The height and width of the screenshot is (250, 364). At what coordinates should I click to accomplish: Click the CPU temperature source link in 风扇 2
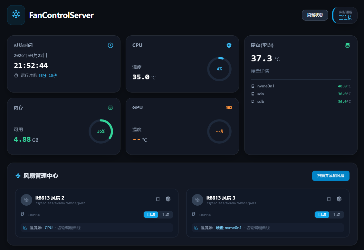(49, 228)
